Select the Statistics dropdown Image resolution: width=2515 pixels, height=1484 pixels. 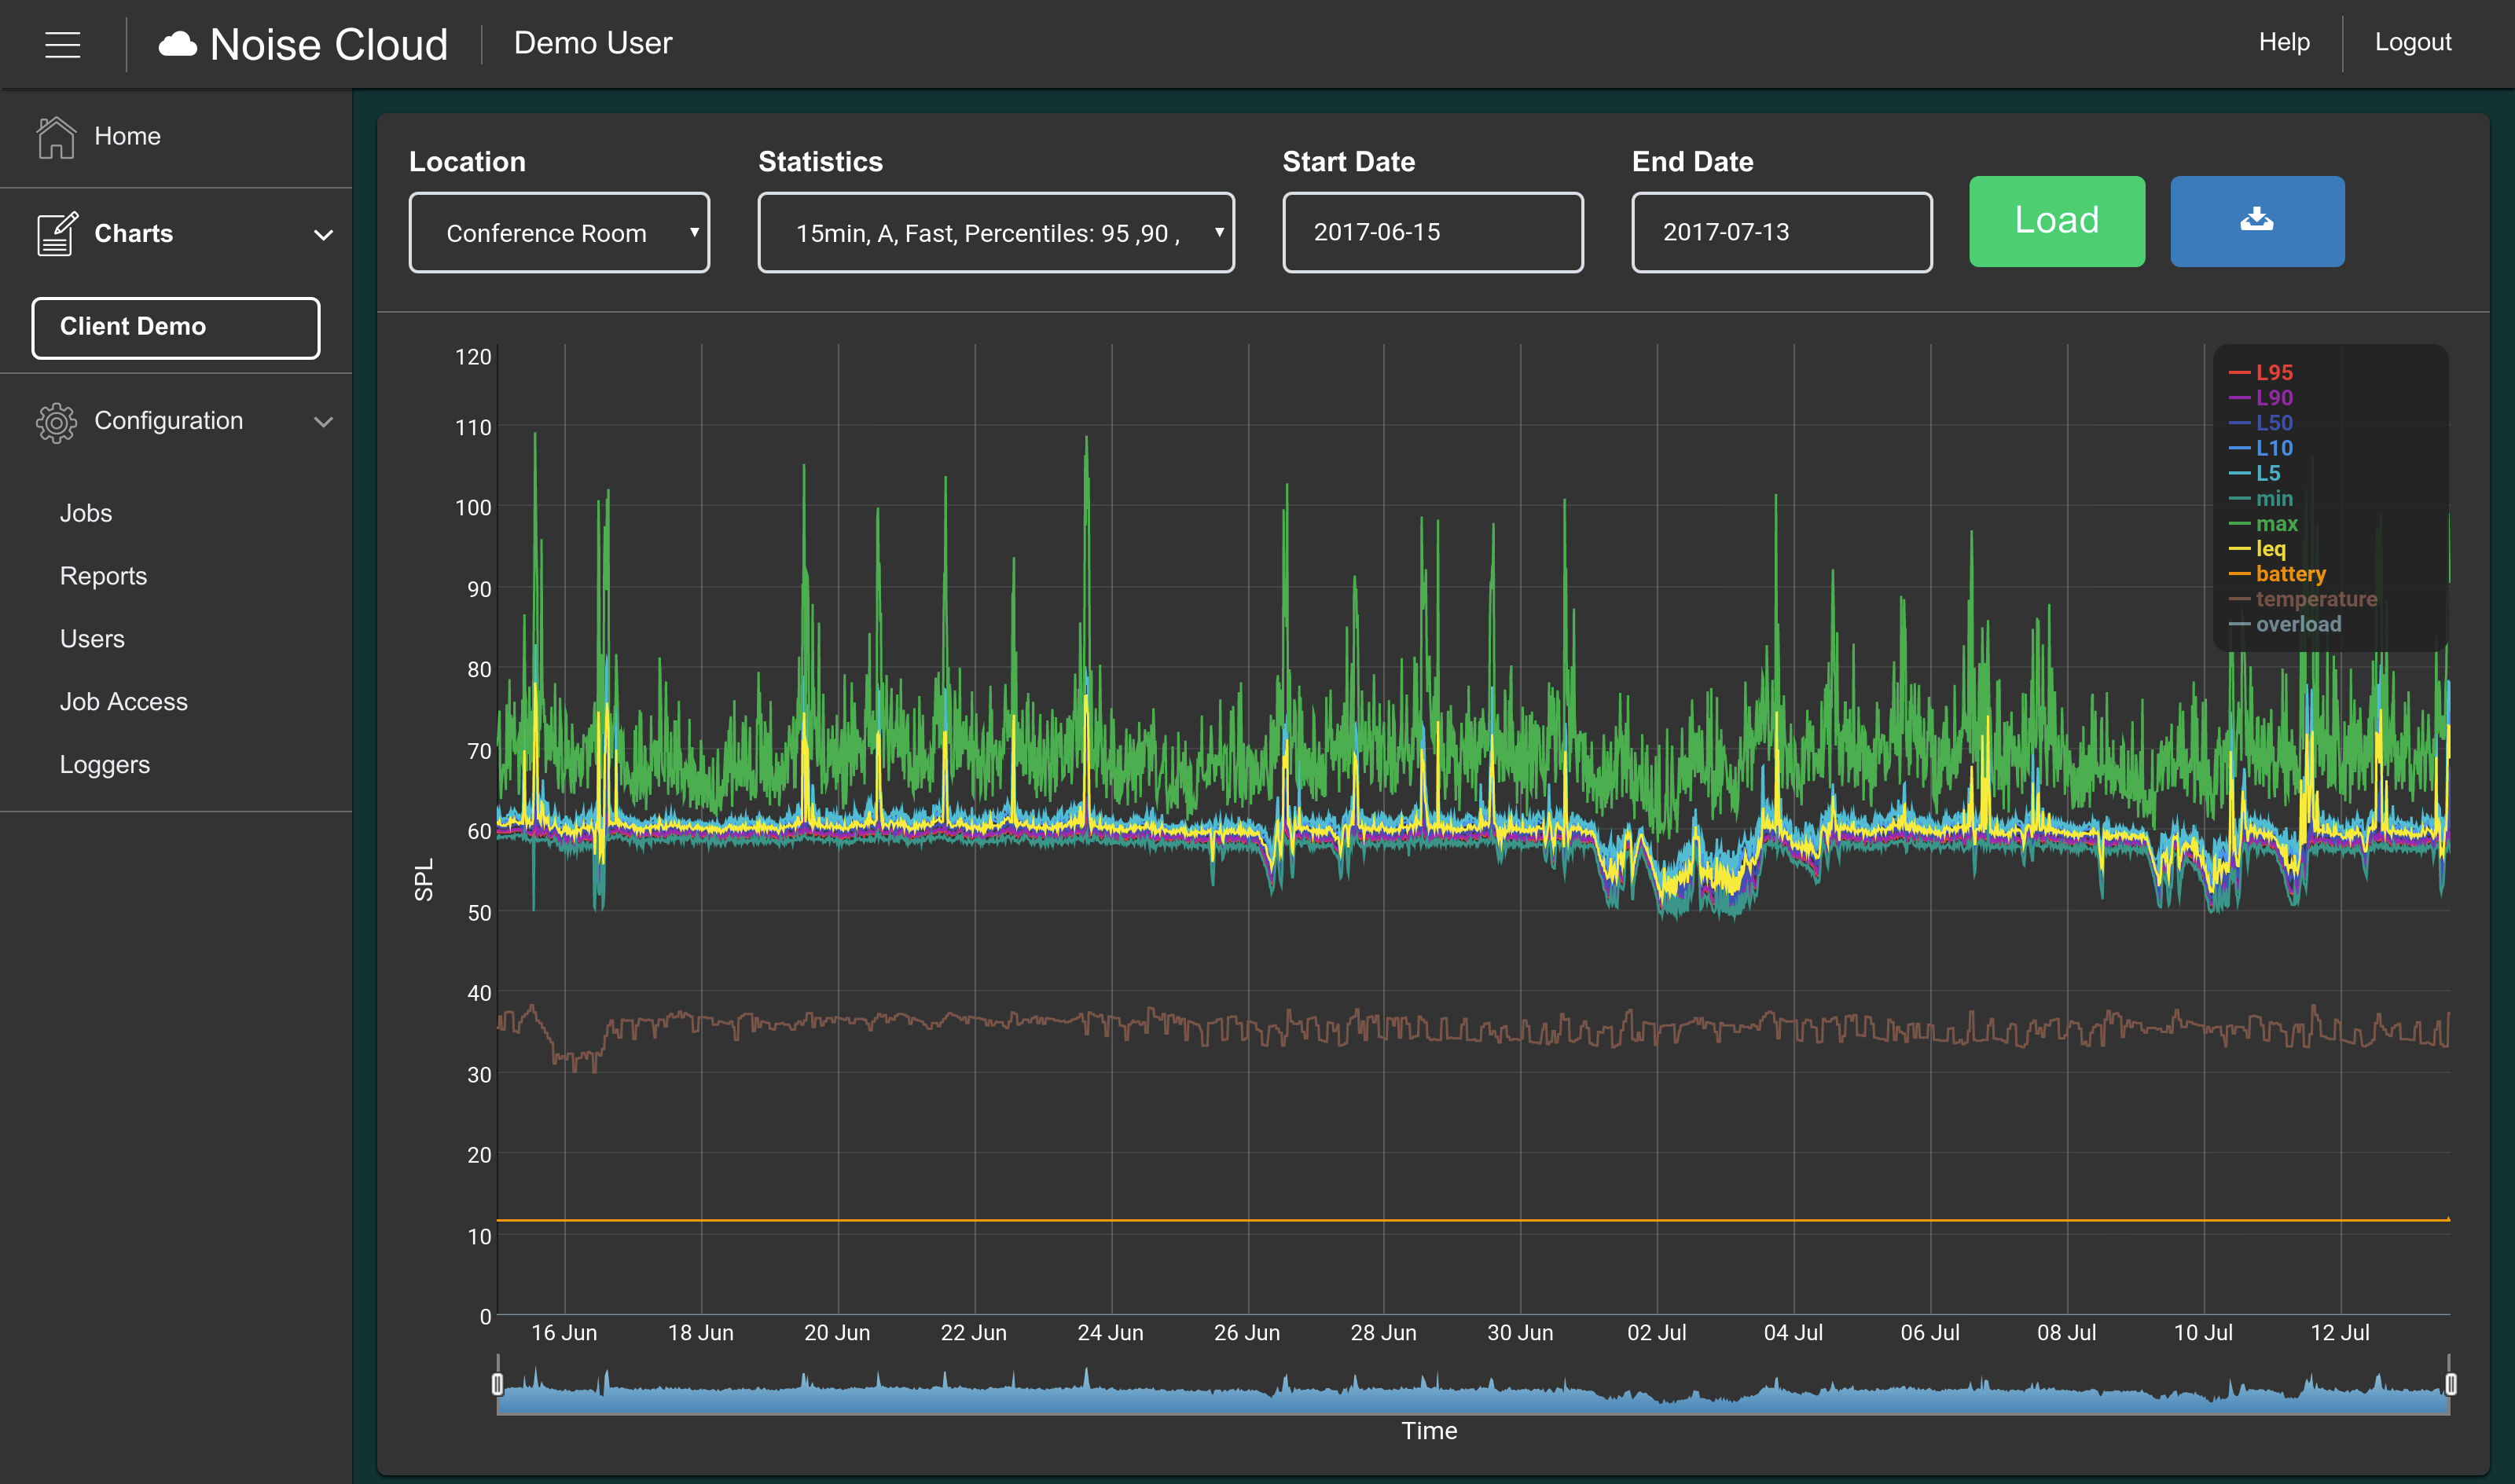point(993,232)
